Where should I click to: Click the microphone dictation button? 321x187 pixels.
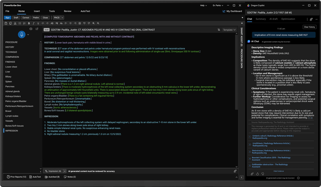click(22, 35)
